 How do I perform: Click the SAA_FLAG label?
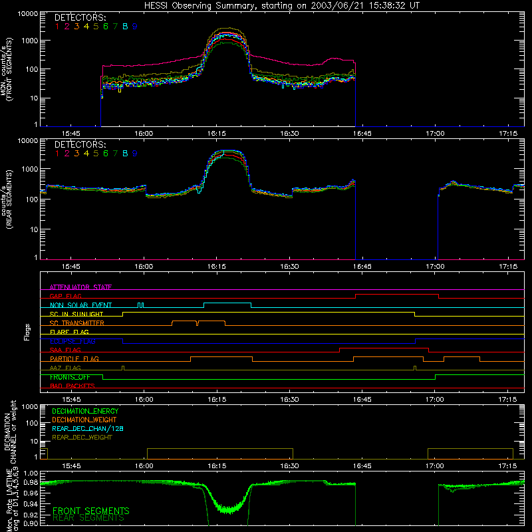click(x=65, y=350)
